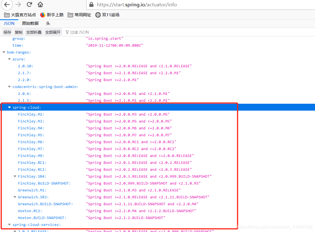Select the Finchley.BUILD-SNAPSHOT key

pos(44,183)
